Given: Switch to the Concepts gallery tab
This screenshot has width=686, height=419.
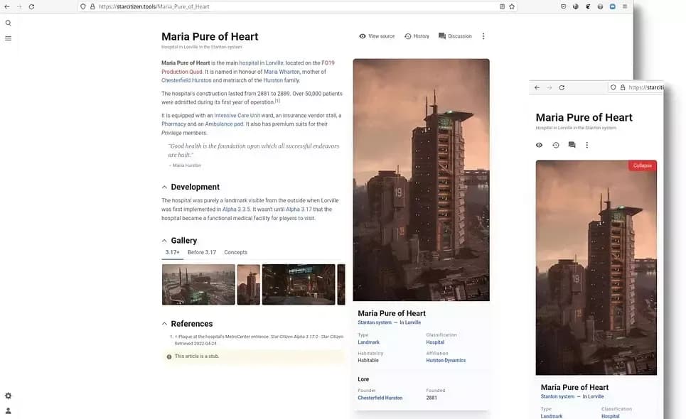Looking at the screenshot, I should [235, 251].
